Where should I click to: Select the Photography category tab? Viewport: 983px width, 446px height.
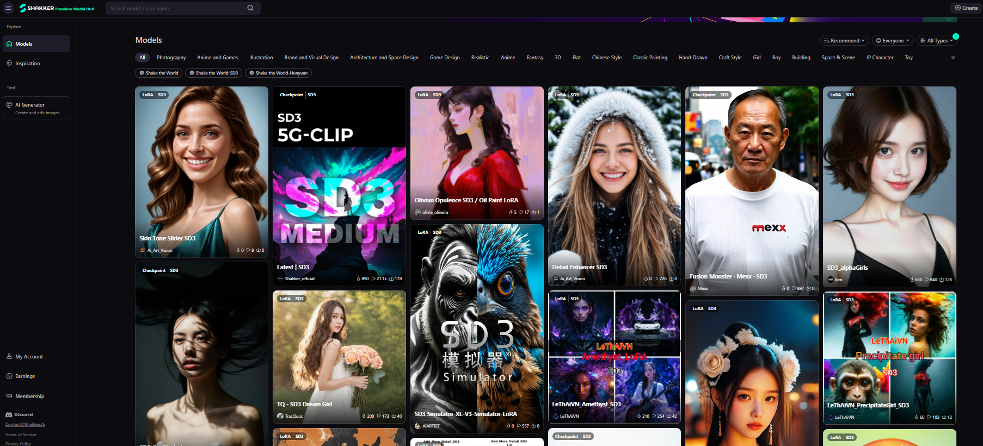[171, 58]
